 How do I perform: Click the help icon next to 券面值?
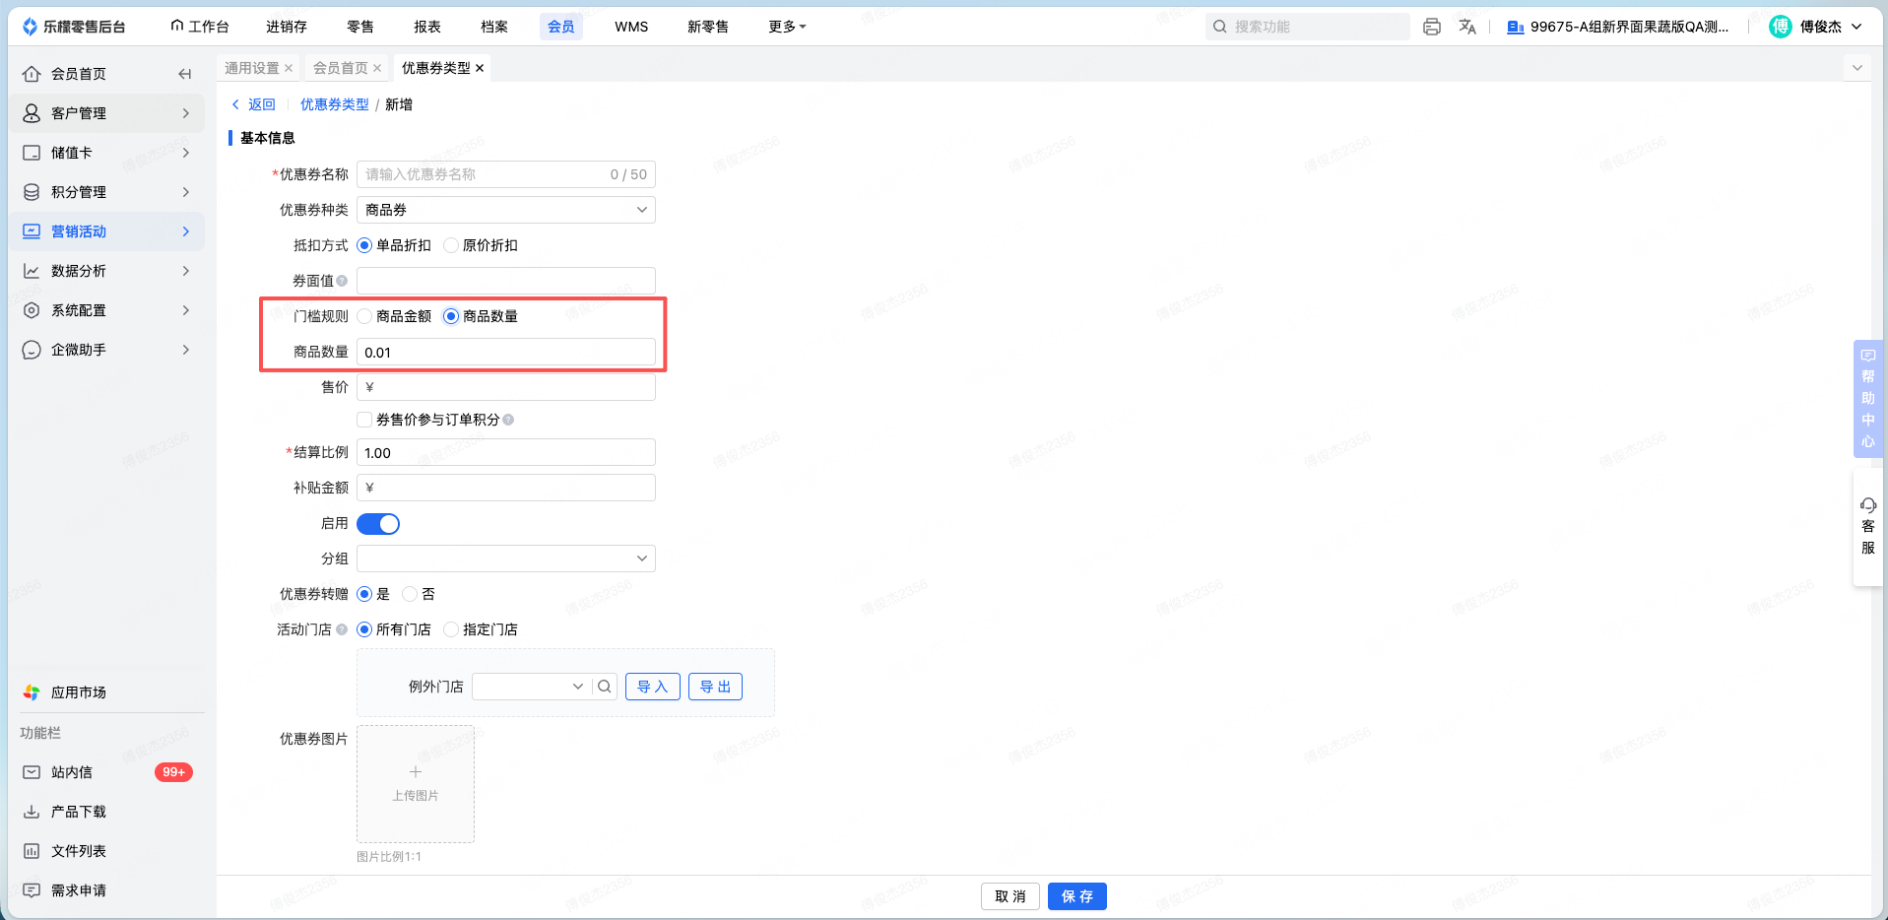[342, 281]
